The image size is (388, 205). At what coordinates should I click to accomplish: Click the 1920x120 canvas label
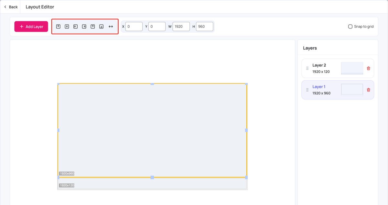click(x=67, y=185)
